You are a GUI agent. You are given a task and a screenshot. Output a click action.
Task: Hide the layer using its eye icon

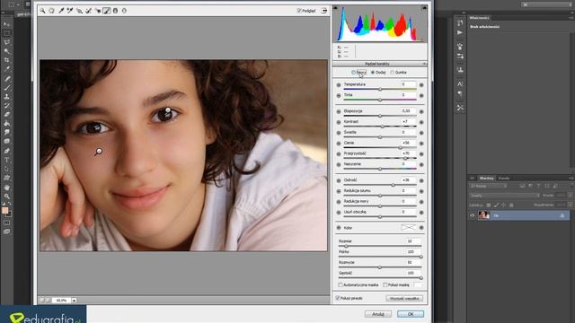coord(472,215)
